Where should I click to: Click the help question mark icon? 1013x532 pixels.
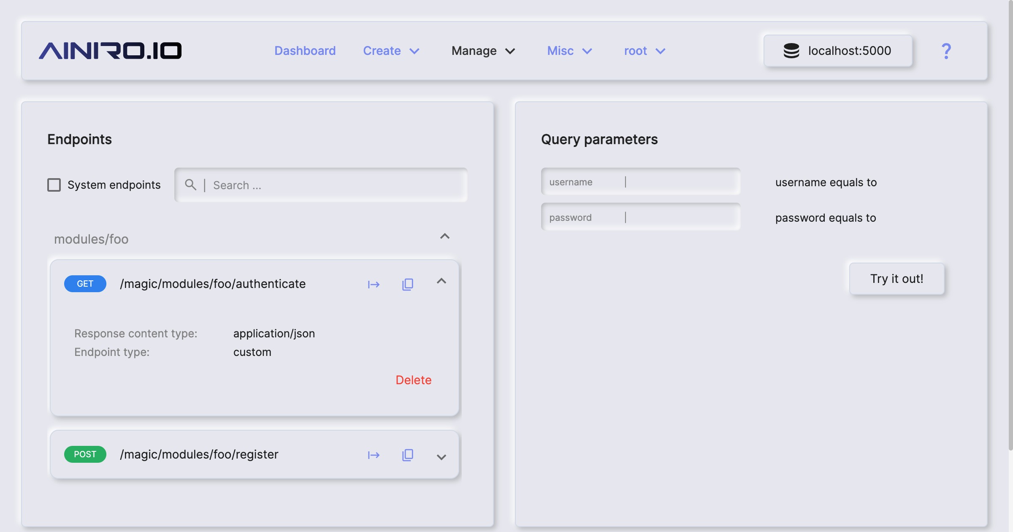pos(946,51)
